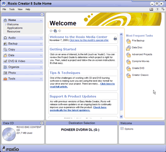The width and height of the screenshot is (166, 152).
Task: Click the Copy discs icon
Action: click(x=5, y=50)
